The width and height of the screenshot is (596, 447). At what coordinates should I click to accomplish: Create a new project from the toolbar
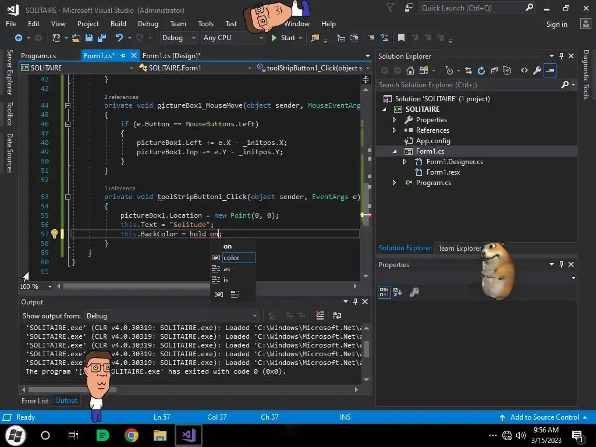pos(56,38)
